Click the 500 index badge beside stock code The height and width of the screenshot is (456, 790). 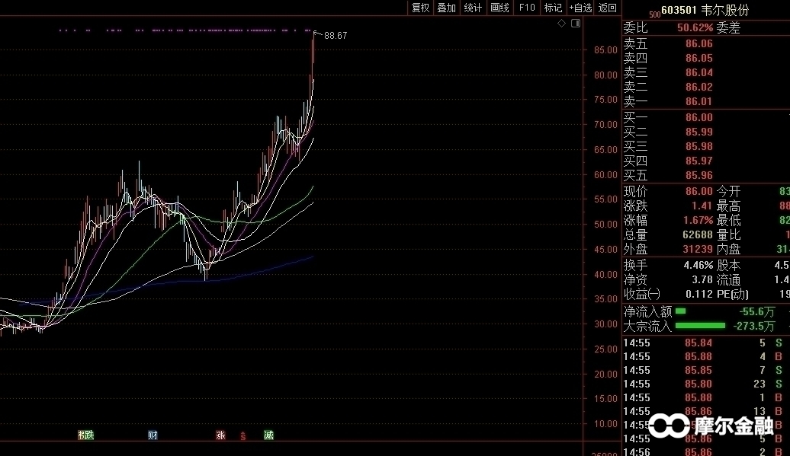coord(654,14)
